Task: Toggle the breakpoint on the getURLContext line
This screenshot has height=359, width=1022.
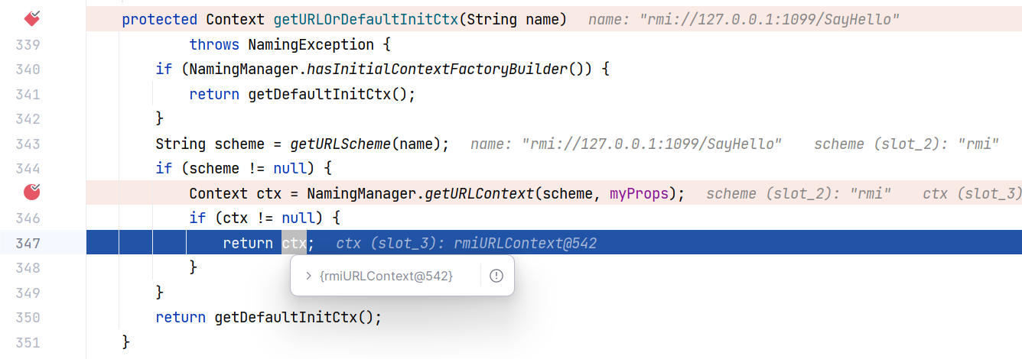Action: tap(32, 192)
